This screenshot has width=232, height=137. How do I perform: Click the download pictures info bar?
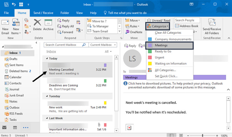point(173,85)
